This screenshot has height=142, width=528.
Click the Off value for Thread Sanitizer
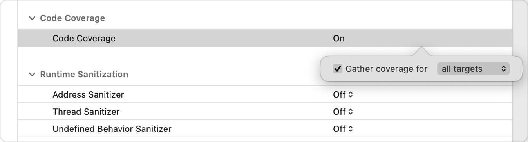coord(339,112)
